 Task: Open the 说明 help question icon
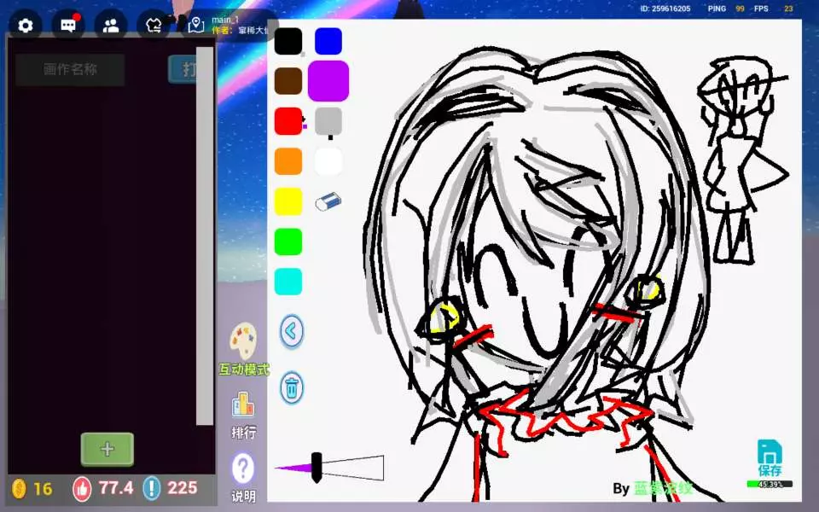243,468
